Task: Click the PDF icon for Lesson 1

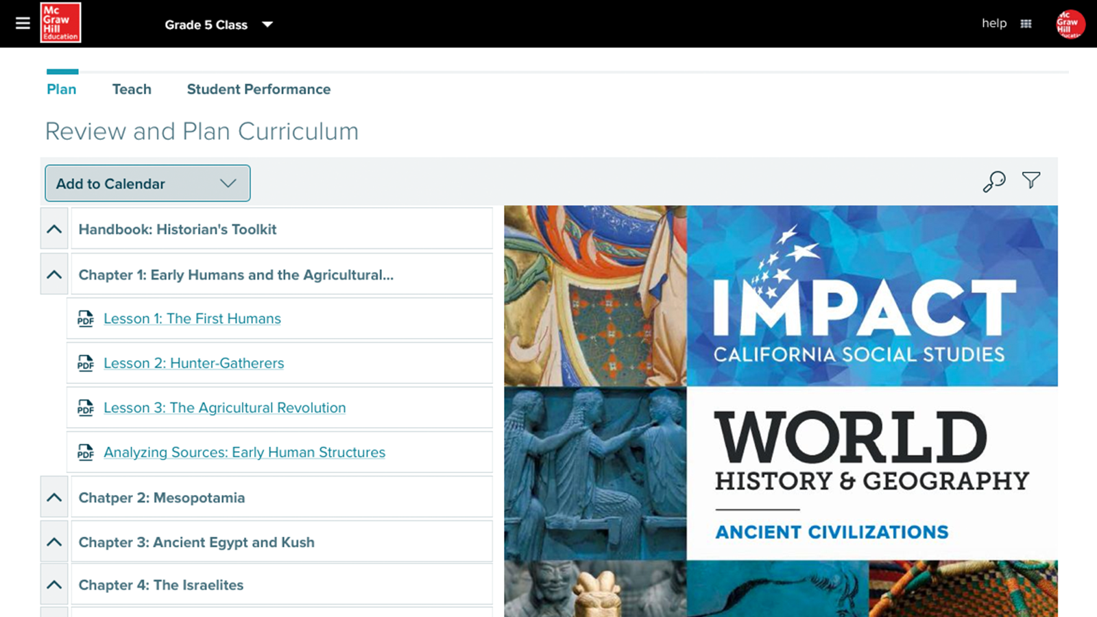Action: [86, 319]
